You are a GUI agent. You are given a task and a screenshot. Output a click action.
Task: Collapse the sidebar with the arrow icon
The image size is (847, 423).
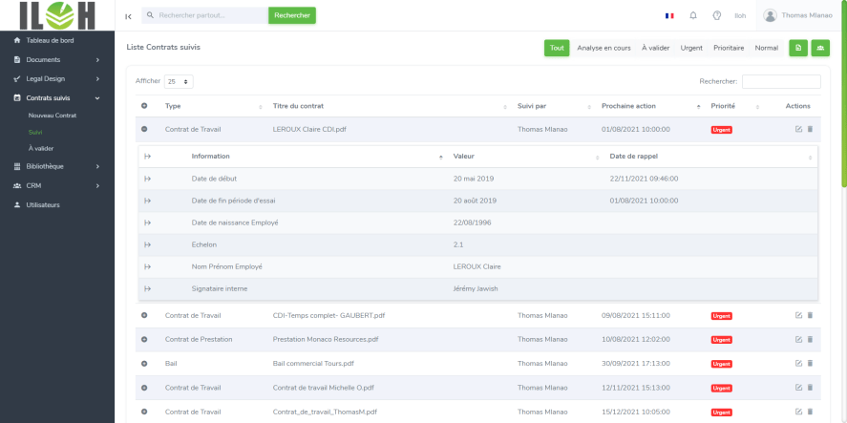pyautogui.click(x=129, y=16)
